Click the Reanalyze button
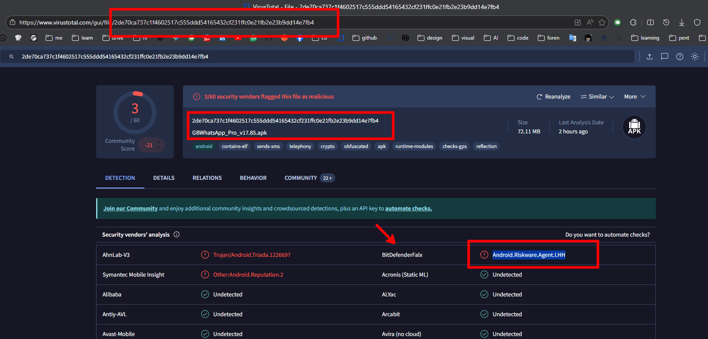This screenshot has width=708, height=339. coord(553,97)
